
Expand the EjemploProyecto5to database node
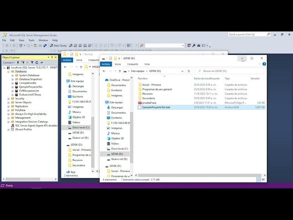12,87
